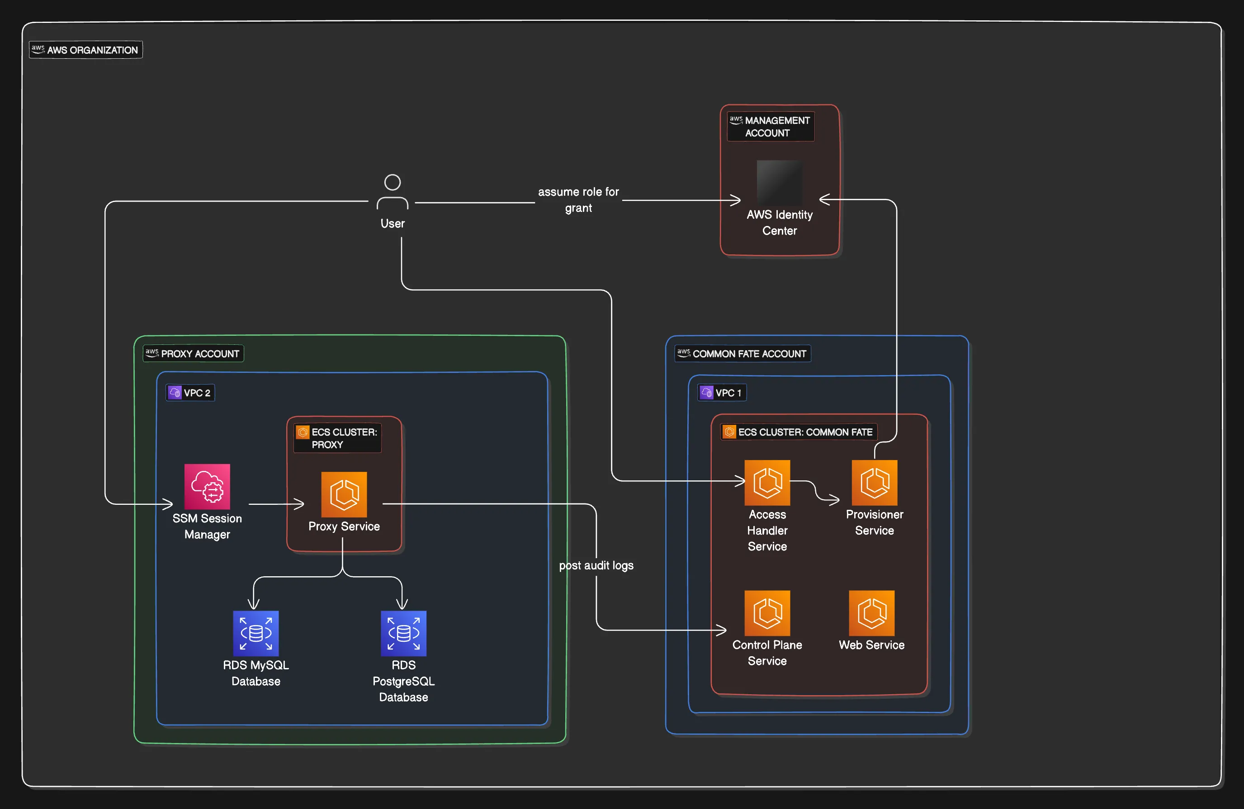Click AWS logo in Common Fate Account label
The width and height of the screenshot is (1244, 809).
tap(684, 353)
